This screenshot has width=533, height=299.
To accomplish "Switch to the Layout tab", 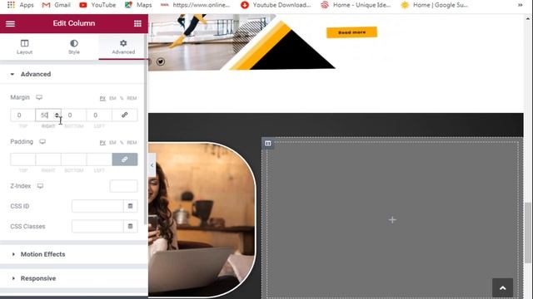I will coord(24,47).
